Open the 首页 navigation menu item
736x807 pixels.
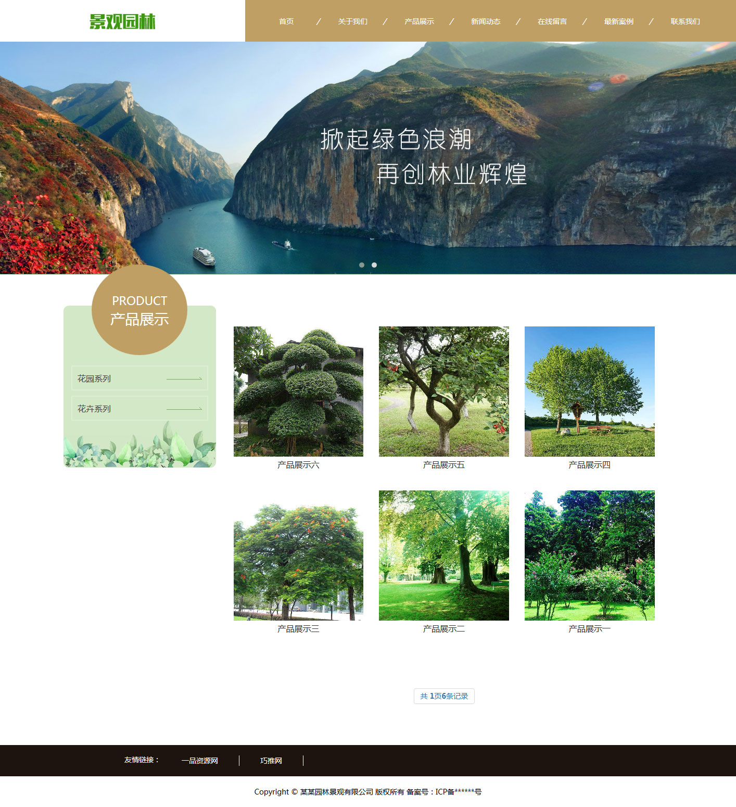286,21
